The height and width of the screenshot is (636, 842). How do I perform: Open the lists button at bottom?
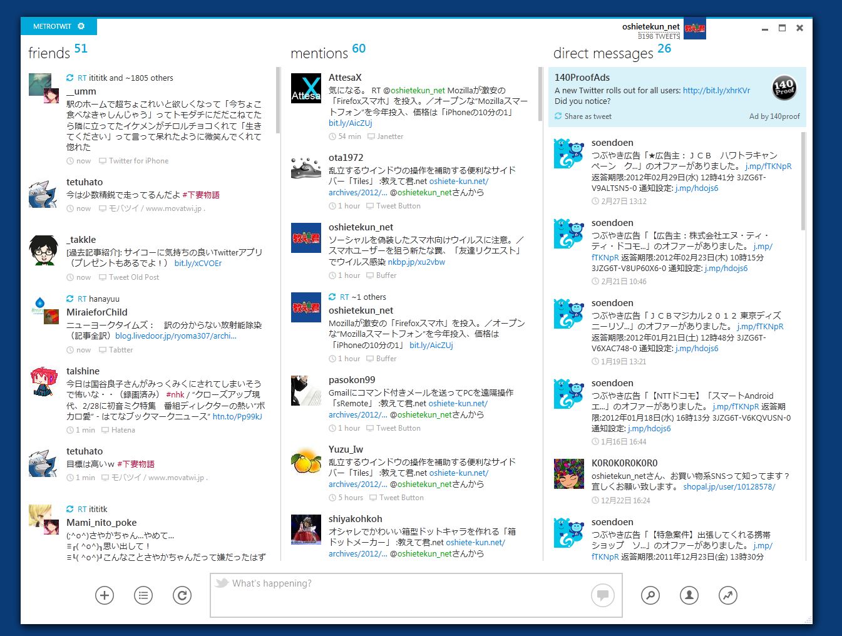[143, 595]
